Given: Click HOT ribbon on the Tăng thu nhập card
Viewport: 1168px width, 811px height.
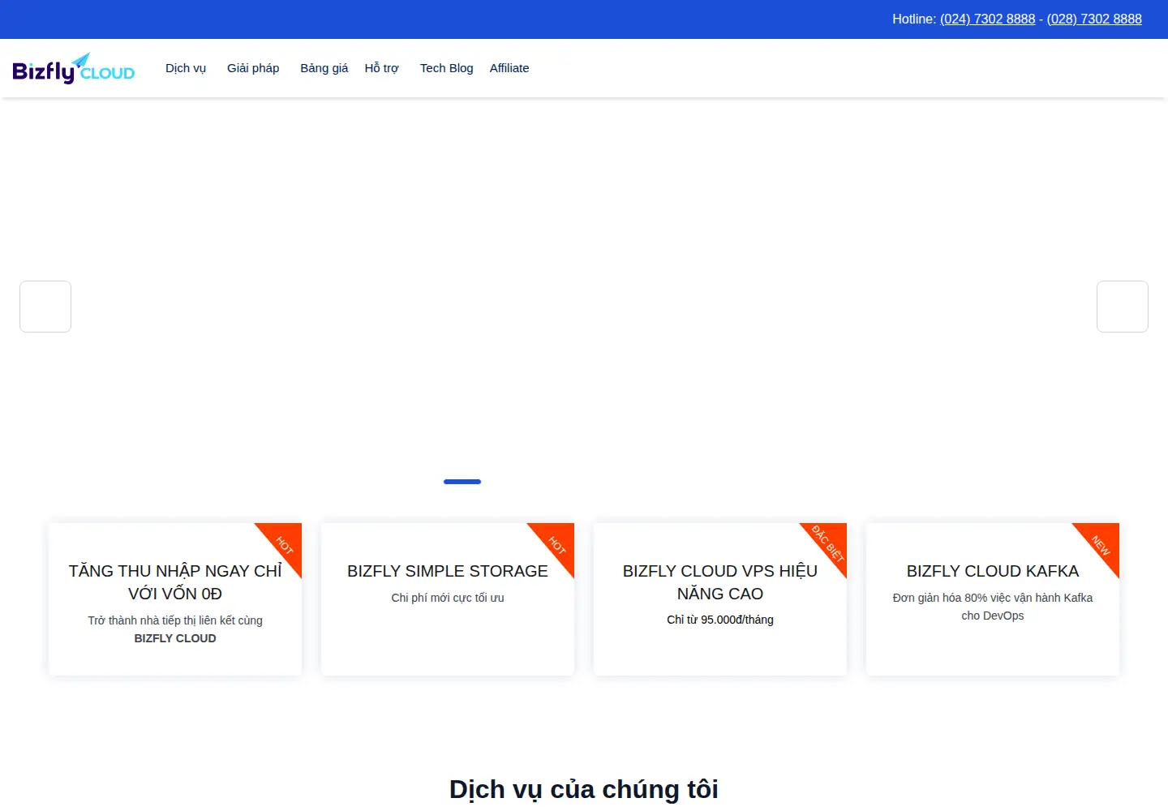Looking at the screenshot, I should point(284,544).
